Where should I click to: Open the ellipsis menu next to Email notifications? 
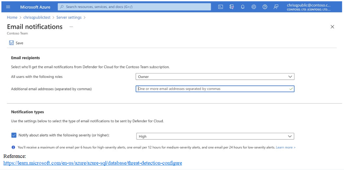pos(71,27)
